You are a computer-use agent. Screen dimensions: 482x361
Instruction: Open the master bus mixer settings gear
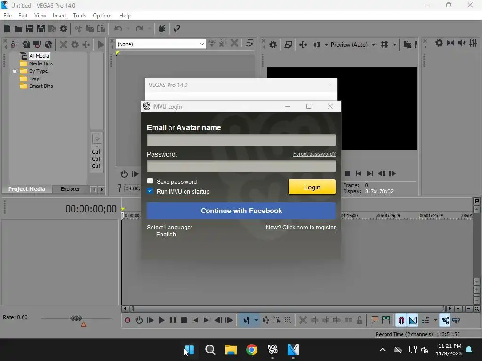coord(439,43)
